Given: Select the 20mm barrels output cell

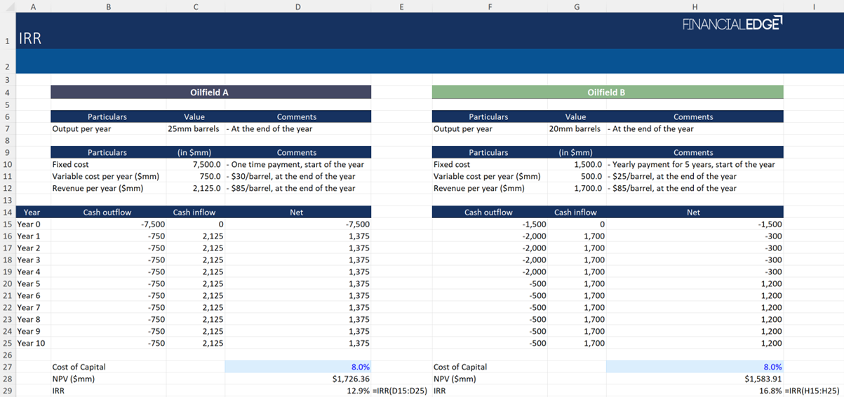Looking at the screenshot, I should click(x=575, y=129).
